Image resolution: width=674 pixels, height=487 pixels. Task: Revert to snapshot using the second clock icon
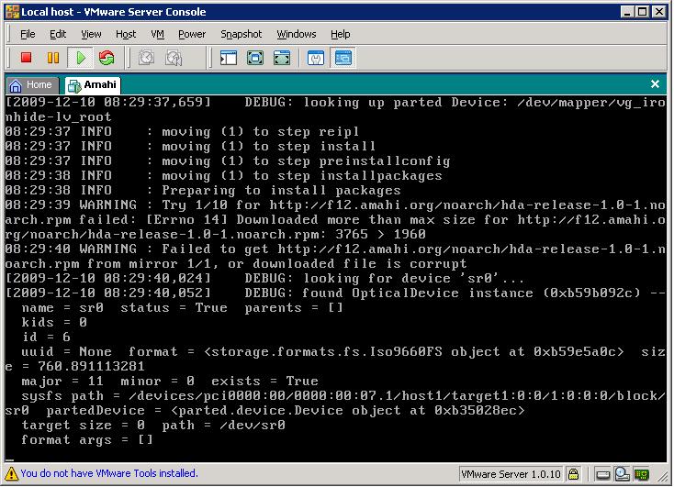[x=174, y=58]
